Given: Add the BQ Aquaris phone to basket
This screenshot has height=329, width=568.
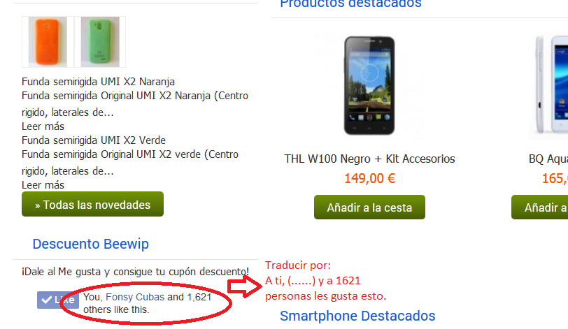Looking at the screenshot, I should 539,207.
